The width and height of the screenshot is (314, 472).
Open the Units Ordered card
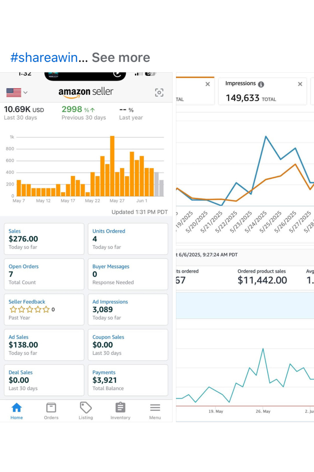[x=128, y=239]
